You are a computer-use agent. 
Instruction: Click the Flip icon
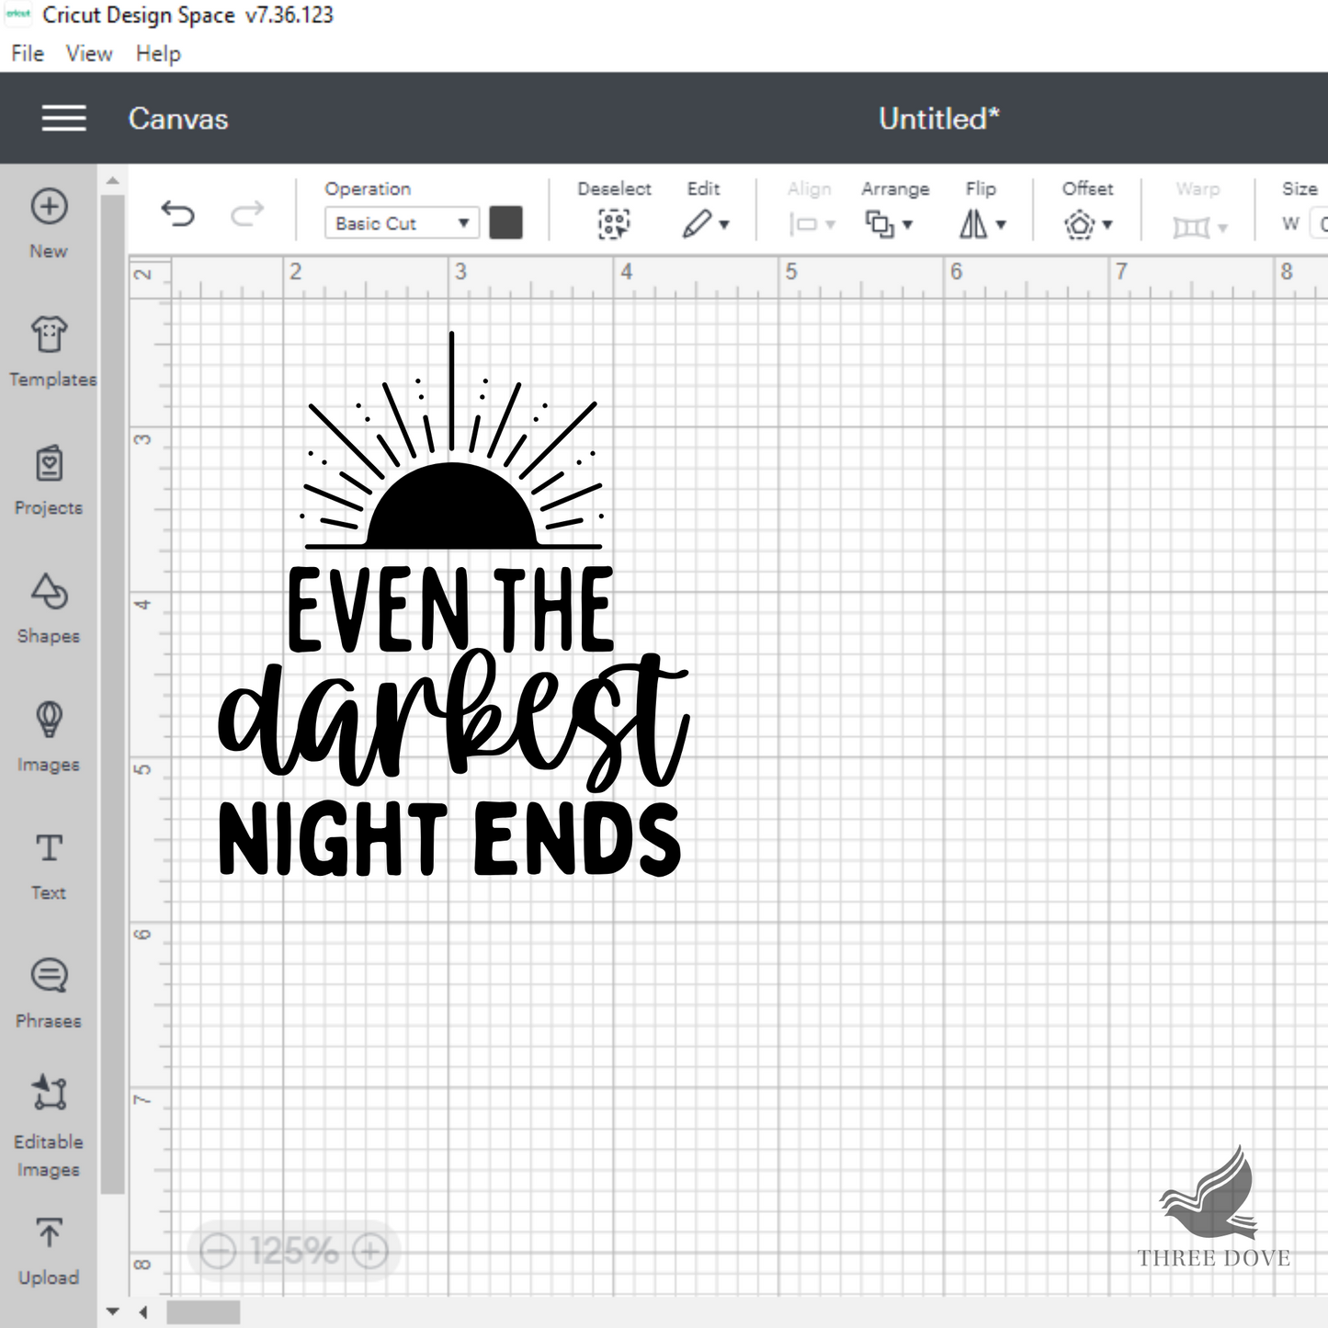point(973,223)
